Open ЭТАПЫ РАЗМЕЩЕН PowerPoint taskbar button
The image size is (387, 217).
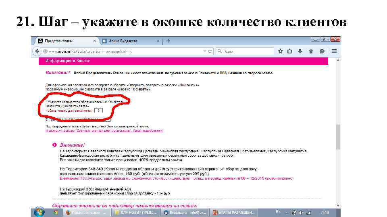point(234,212)
